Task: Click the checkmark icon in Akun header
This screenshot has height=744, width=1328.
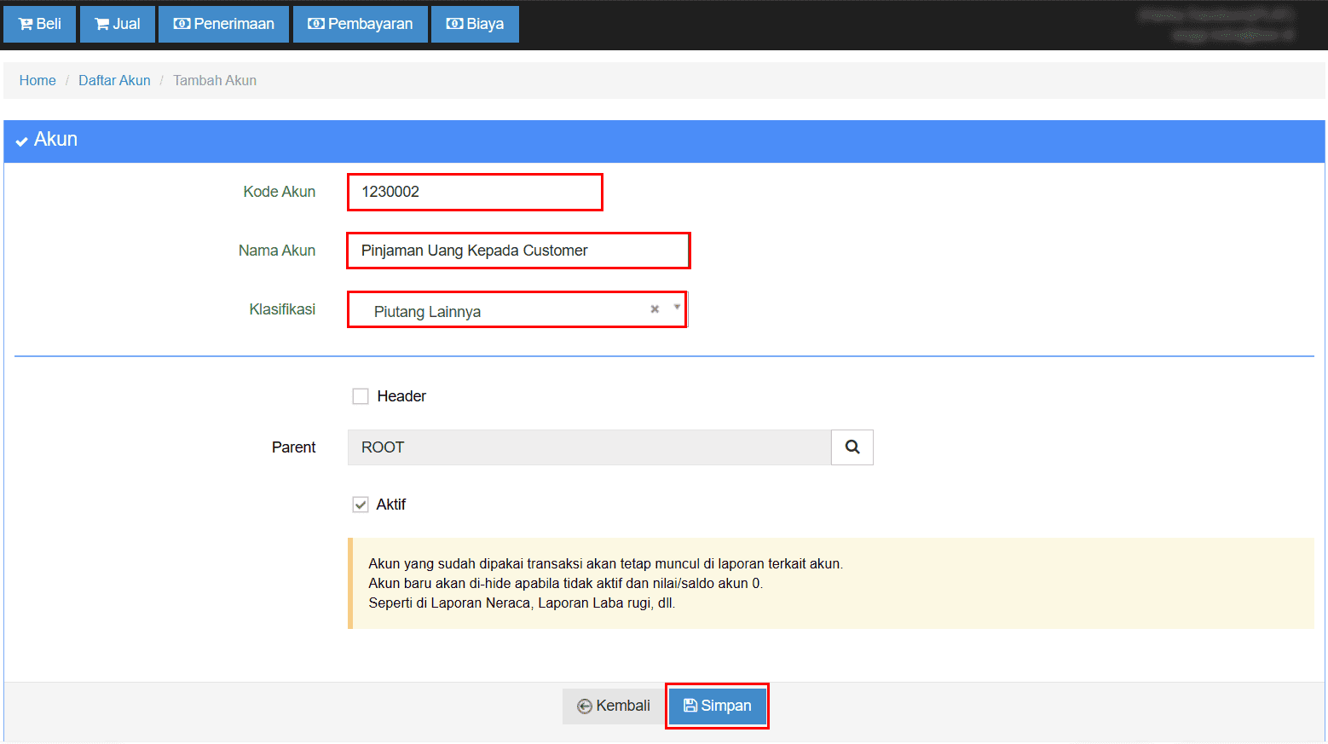Action: click(x=21, y=141)
